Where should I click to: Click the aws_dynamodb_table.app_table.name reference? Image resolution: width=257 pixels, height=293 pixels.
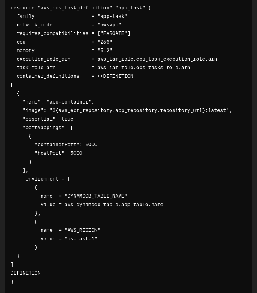[x=114, y=205]
